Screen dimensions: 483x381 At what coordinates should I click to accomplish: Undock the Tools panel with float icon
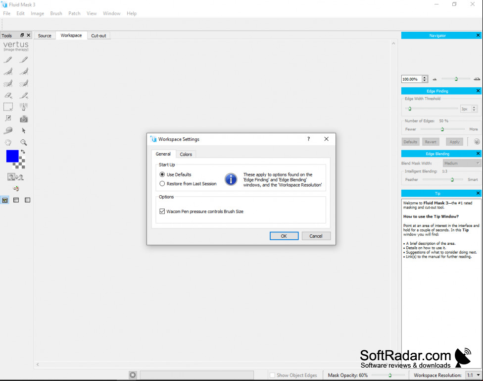22,35
